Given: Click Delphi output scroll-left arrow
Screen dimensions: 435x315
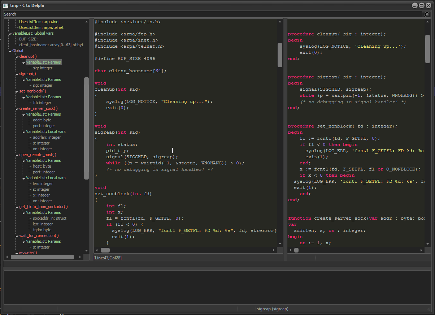Looking at the screenshot, I should tap(290, 250).
